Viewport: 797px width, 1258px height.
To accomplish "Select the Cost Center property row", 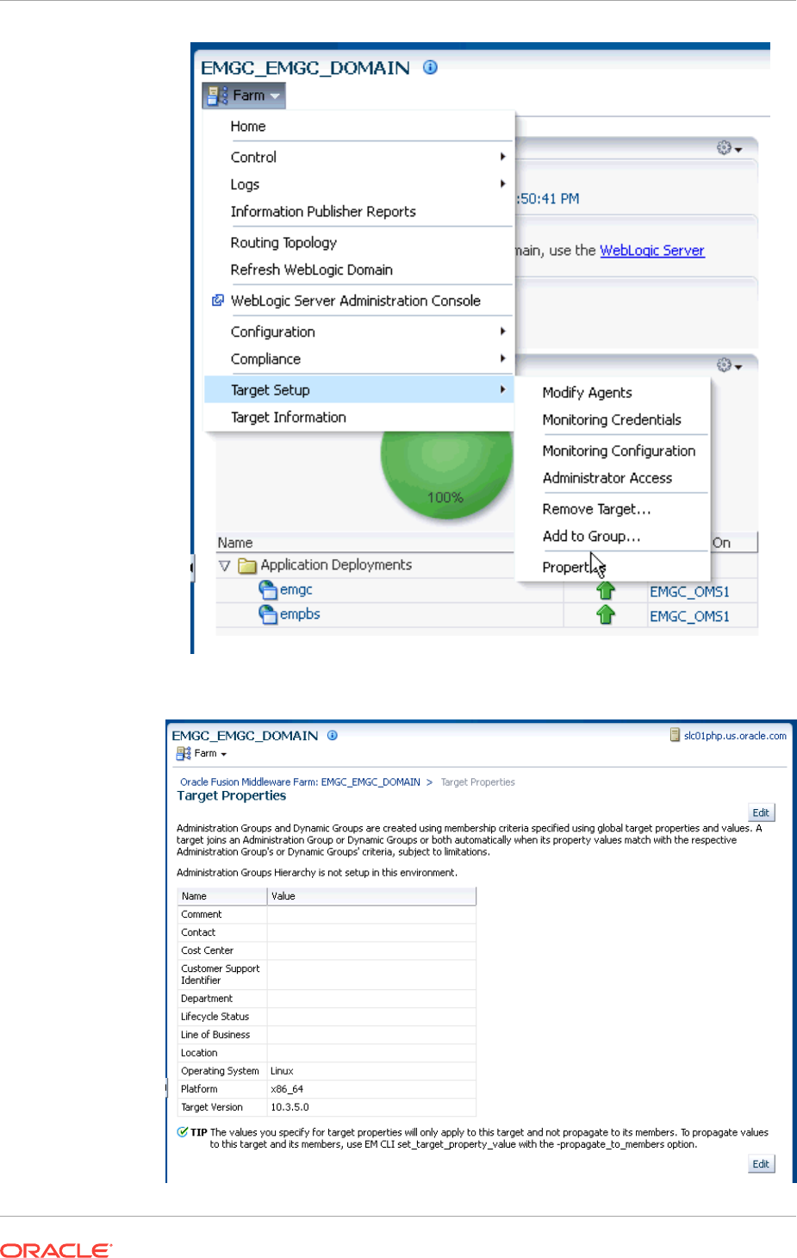I will click(327, 950).
